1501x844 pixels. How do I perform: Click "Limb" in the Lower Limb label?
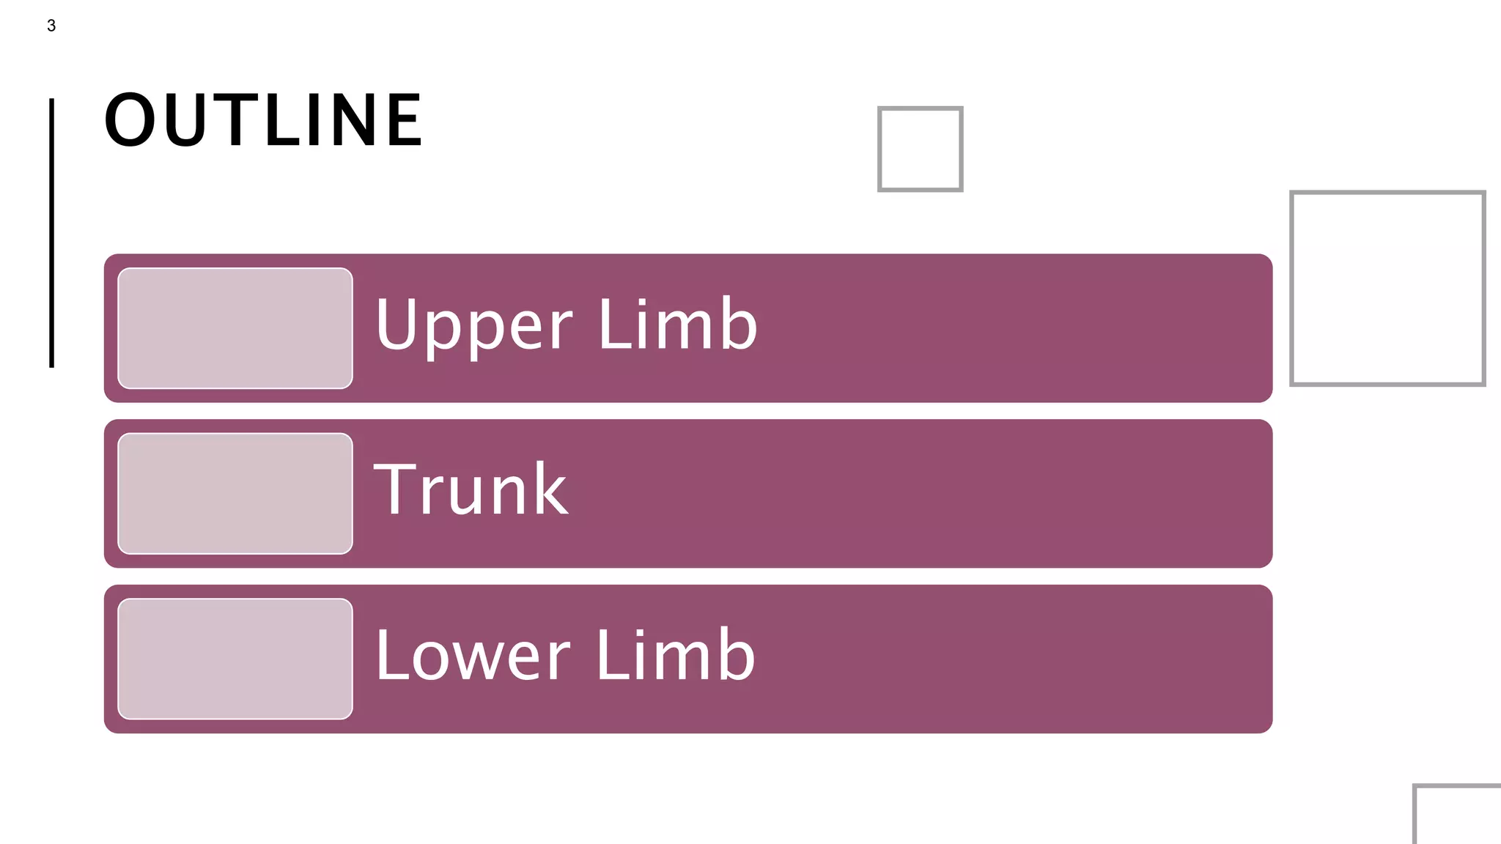pyautogui.click(x=675, y=654)
